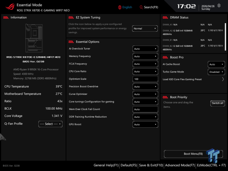Screen dimensions: 228x171
Task: Open Search(F9) text
Action: tap(151, 7)
